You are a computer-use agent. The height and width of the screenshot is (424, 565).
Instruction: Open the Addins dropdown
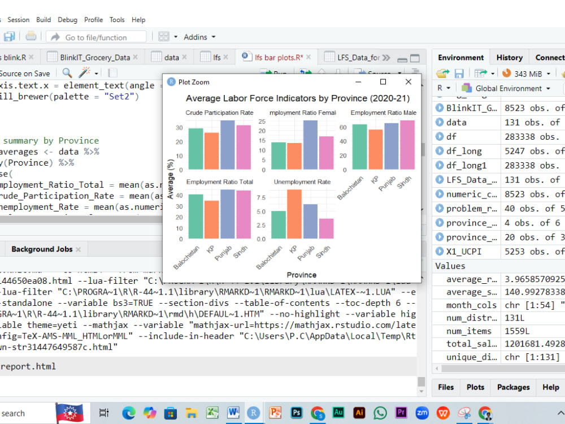[x=199, y=37]
